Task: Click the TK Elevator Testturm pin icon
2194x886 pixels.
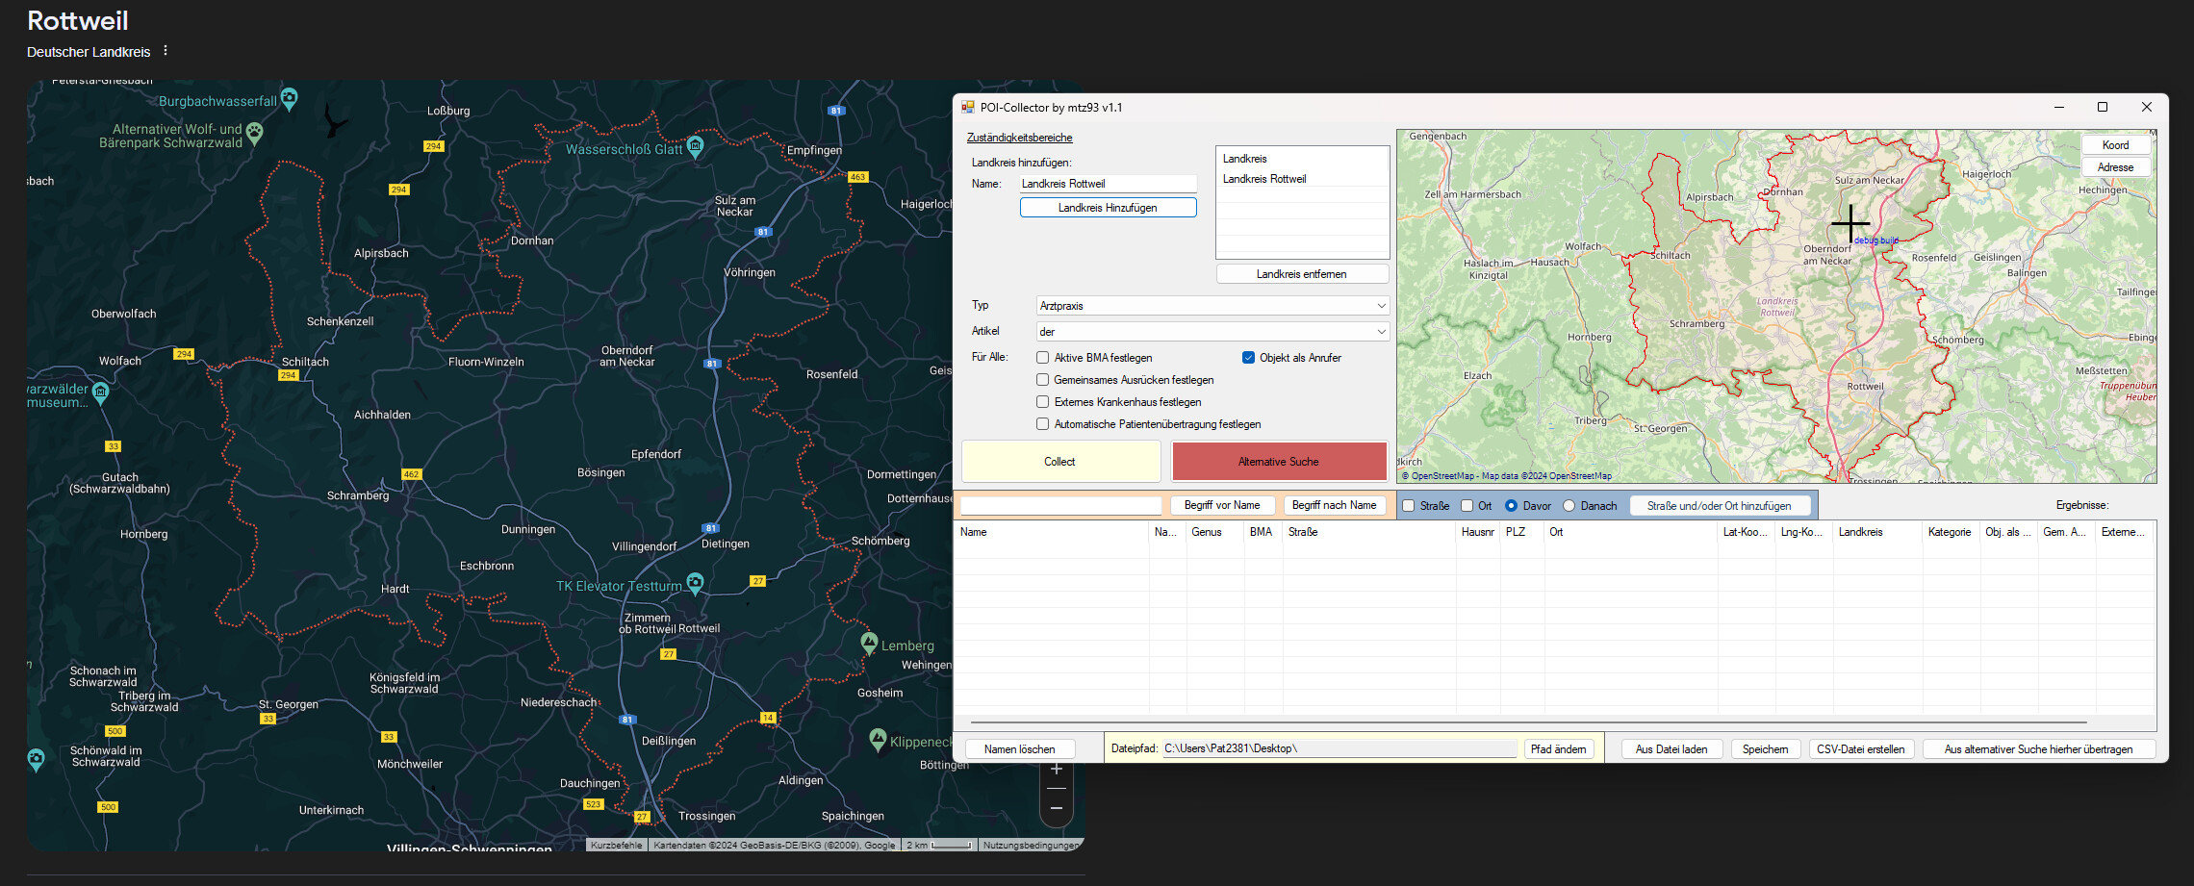Action: pyautogui.click(x=695, y=583)
